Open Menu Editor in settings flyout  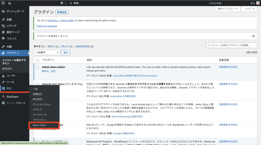tap(39, 125)
